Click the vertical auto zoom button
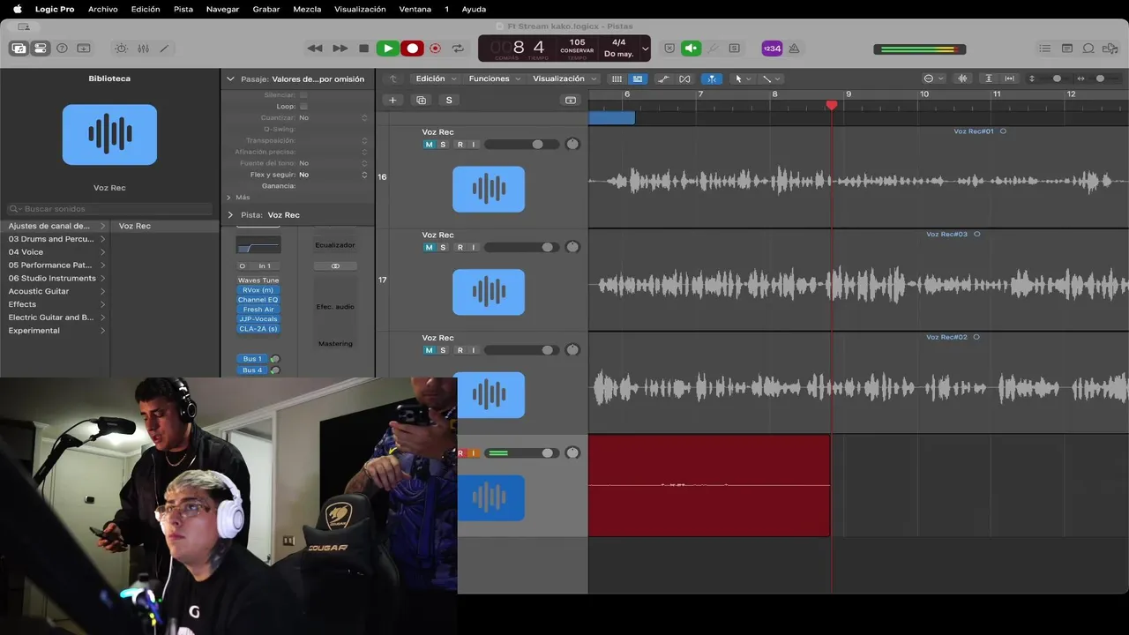The image size is (1129, 635). point(989,78)
